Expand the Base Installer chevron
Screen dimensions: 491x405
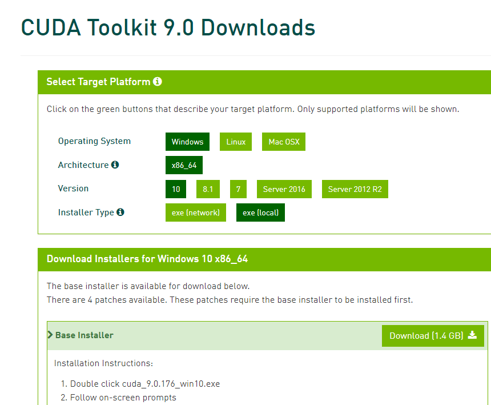[x=50, y=335]
